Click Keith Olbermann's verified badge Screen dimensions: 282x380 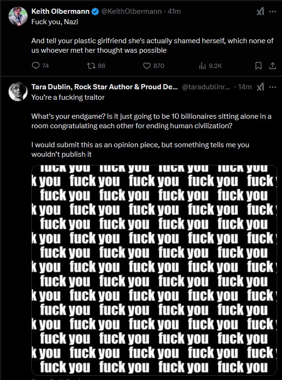point(95,11)
